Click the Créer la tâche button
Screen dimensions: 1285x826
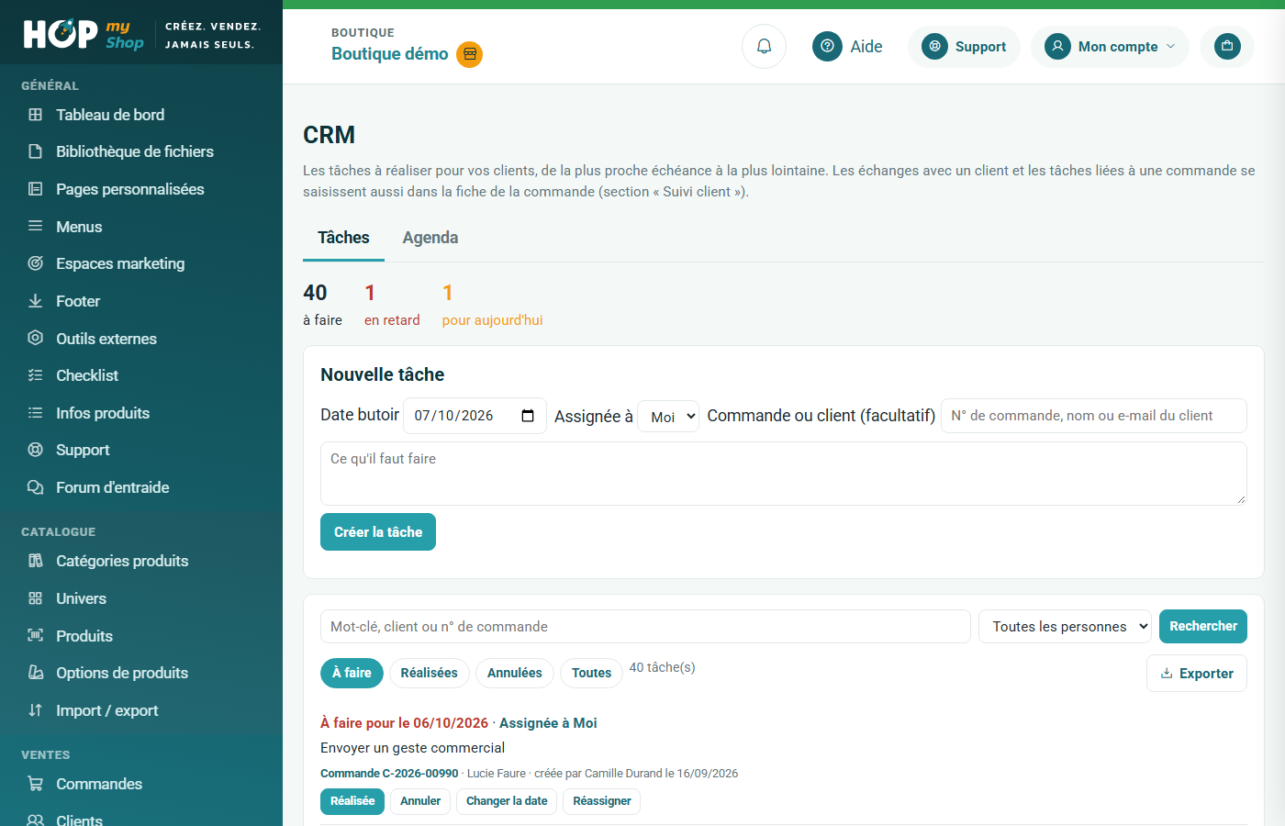pyautogui.click(x=378, y=532)
